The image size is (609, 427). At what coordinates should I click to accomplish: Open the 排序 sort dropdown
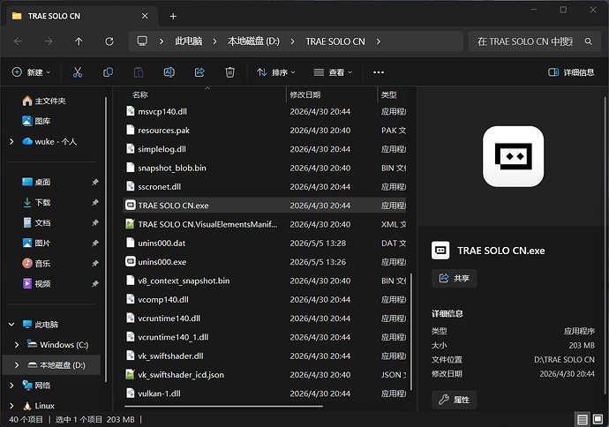[276, 72]
